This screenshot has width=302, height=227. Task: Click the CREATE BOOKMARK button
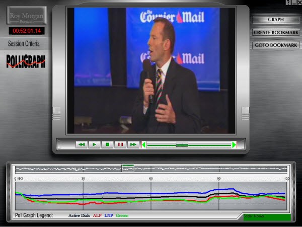275,33
